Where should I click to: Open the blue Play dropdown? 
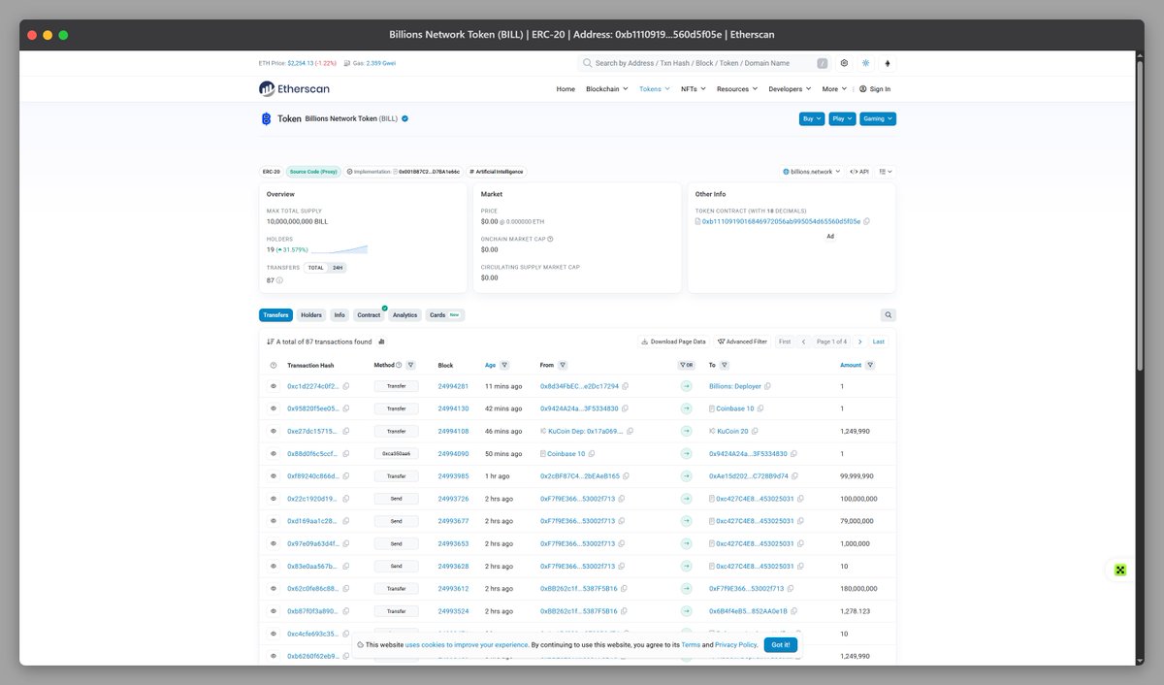point(842,118)
